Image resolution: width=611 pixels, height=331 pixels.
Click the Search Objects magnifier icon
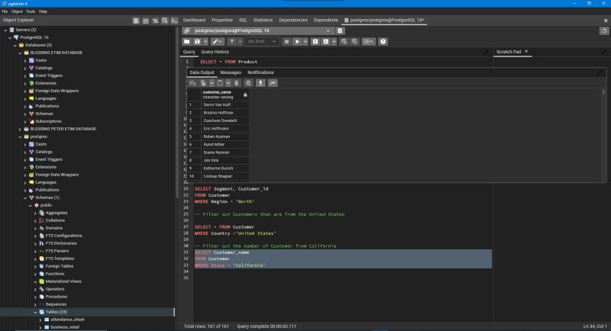[165, 20]
